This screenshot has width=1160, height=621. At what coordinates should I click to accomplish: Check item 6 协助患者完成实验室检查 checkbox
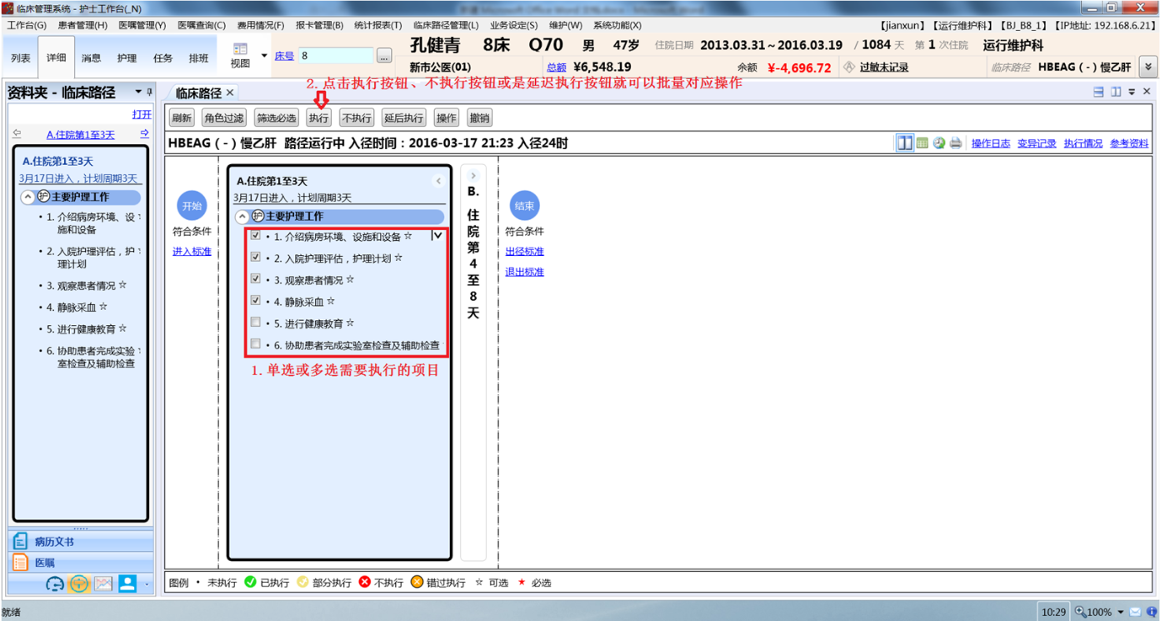[x=256, y=343]
